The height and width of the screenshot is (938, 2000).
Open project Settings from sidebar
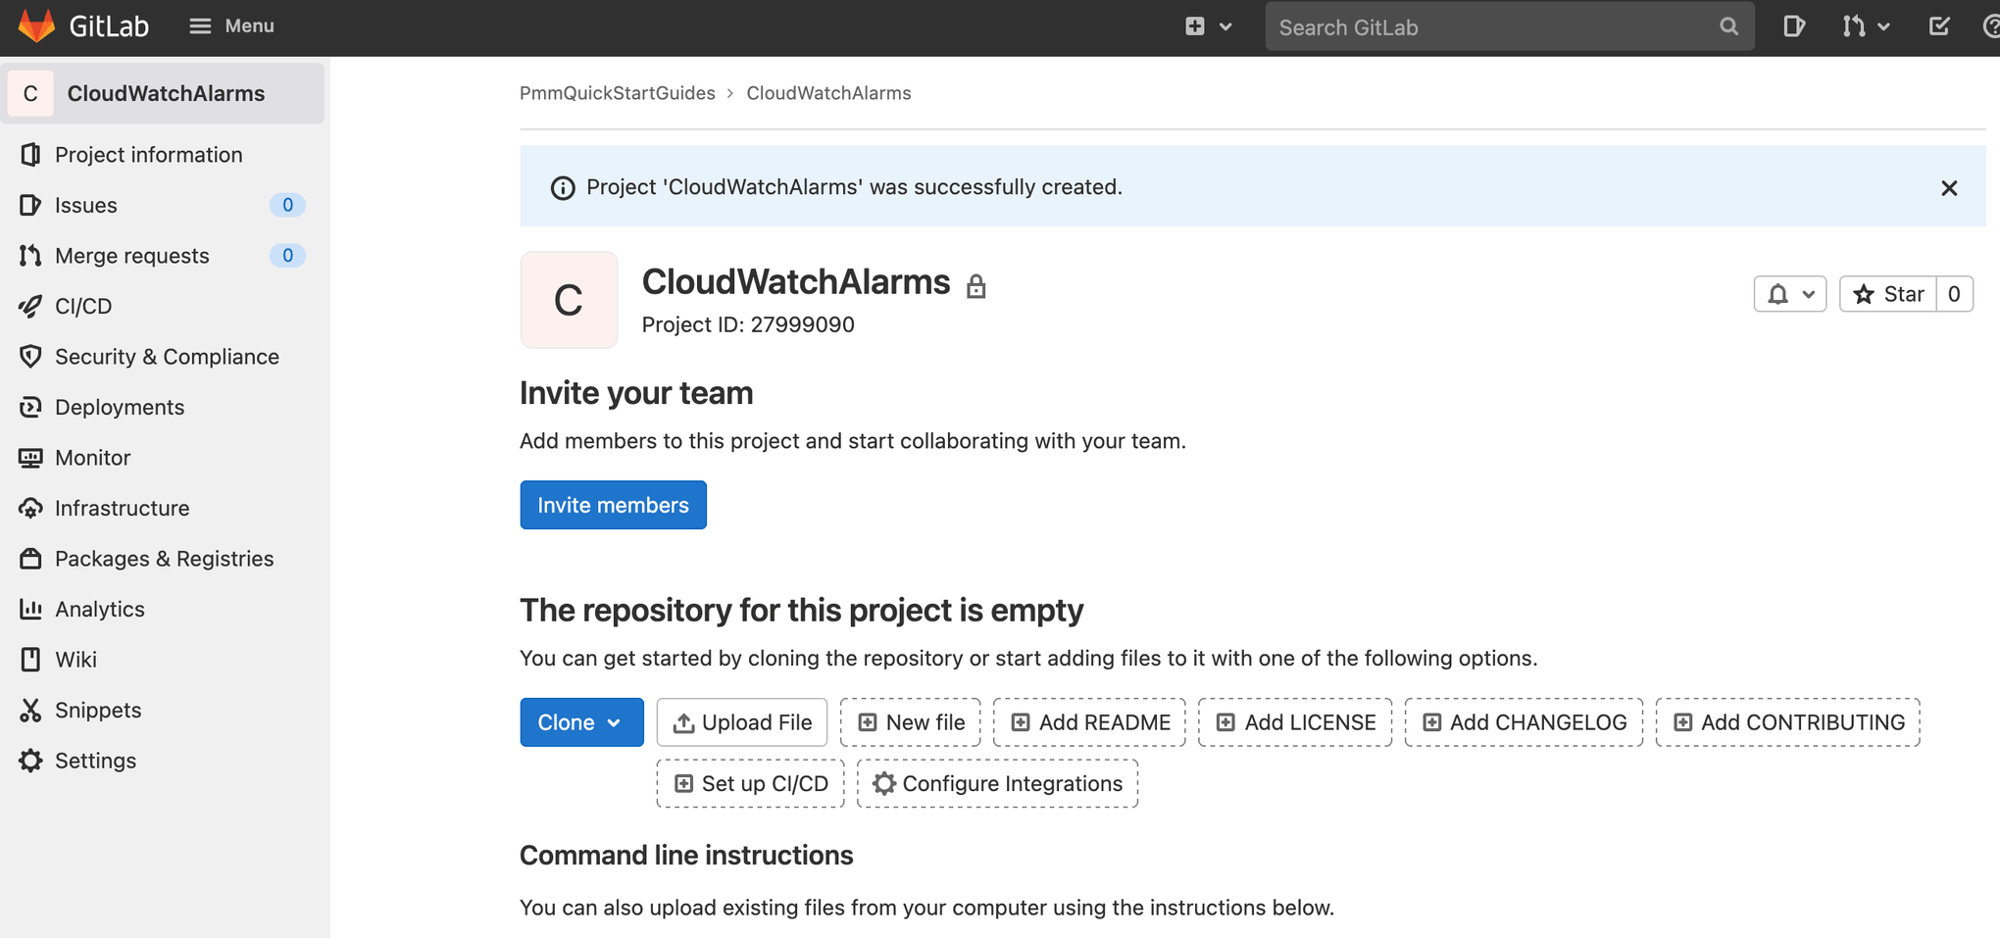(x=95, y=761)
